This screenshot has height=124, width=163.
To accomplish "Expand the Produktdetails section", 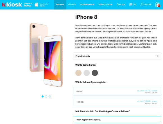I will point(117,56).
